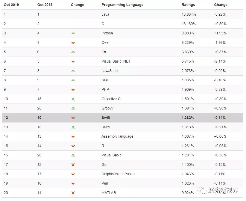The image size is (246, 201).
Task: Click the Programming Language column header
Action: tap(122, 5)
